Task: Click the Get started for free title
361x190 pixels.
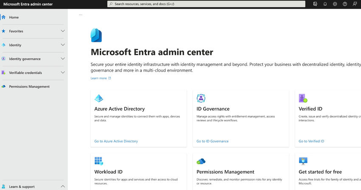Action: tap(320, 172)
